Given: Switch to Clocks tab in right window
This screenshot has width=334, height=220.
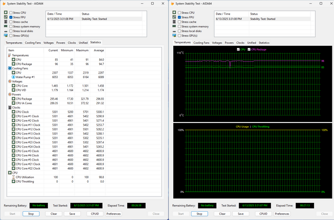Looking at the screenshot, I should point(240,43).
